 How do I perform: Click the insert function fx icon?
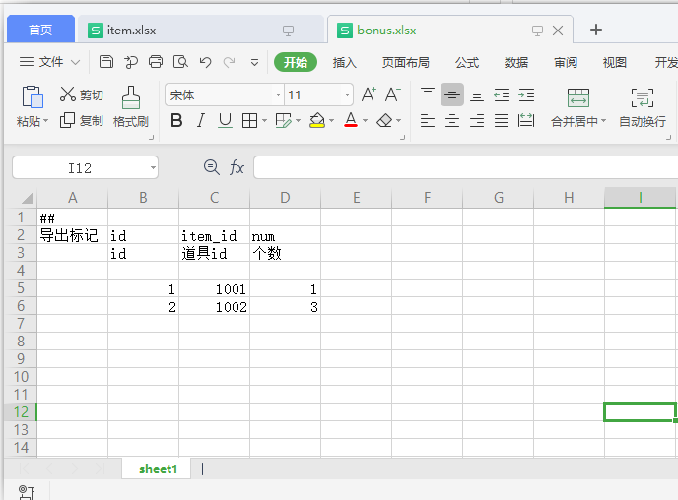pos(237,168)
